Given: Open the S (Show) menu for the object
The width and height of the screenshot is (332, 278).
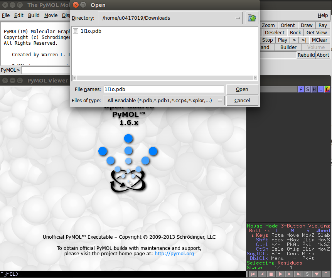Looking at the screenshot, I should coord(308,89).
